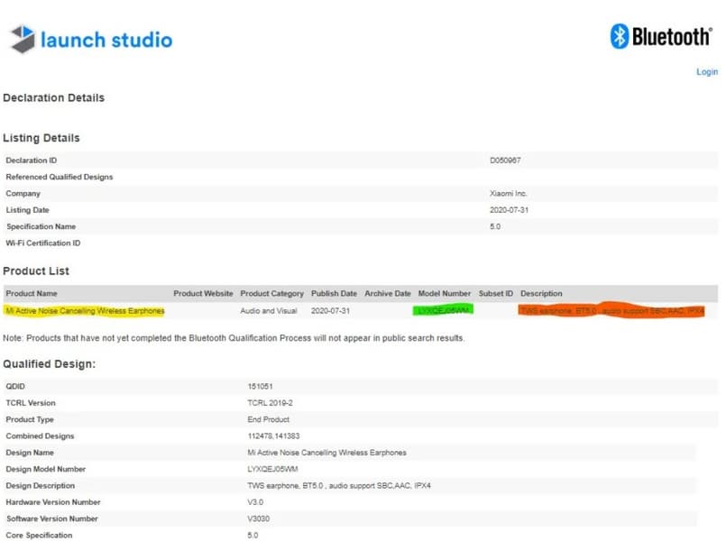Click the Software Version Number value V3030
The image size is (726, 541).
coord(258,518)
